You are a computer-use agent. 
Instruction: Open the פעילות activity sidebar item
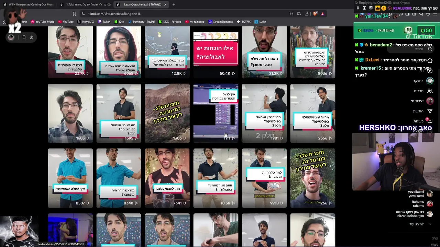[x=422, y=121]
